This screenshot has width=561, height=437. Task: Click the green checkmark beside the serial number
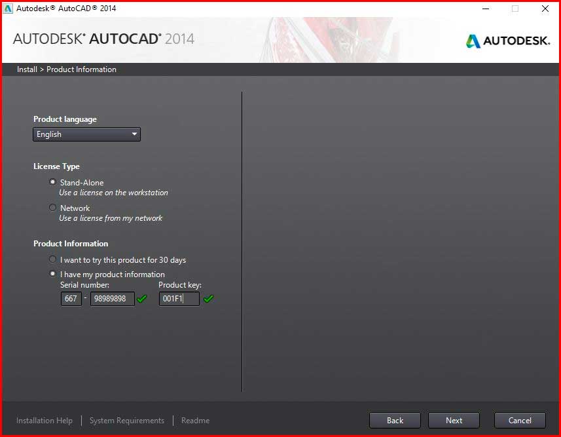coord(142,299)
